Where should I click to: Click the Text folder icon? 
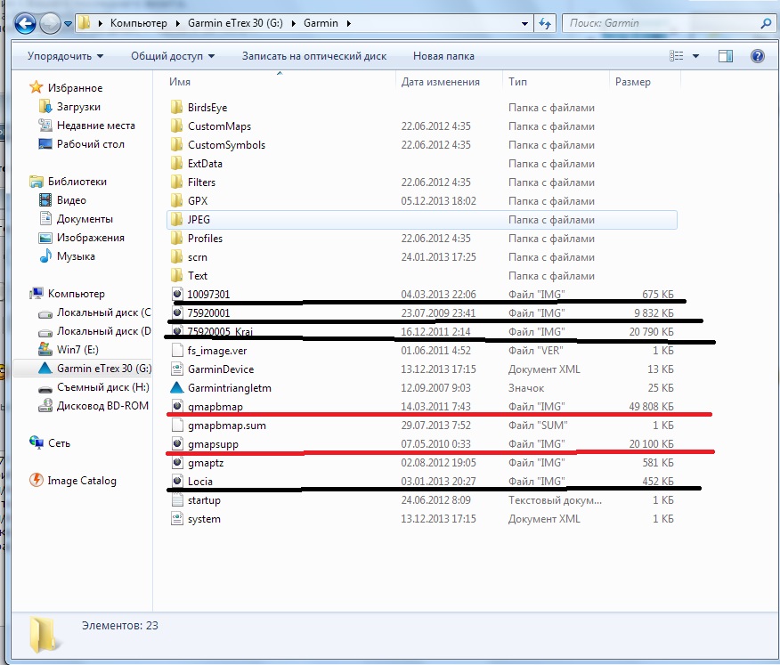click(x=176, y=276)
